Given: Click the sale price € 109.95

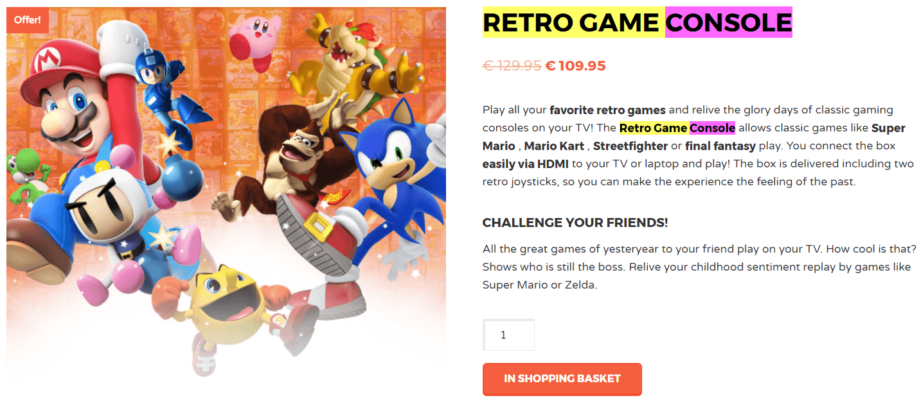Looking at the screenshot, I should [x=576, y=65].
